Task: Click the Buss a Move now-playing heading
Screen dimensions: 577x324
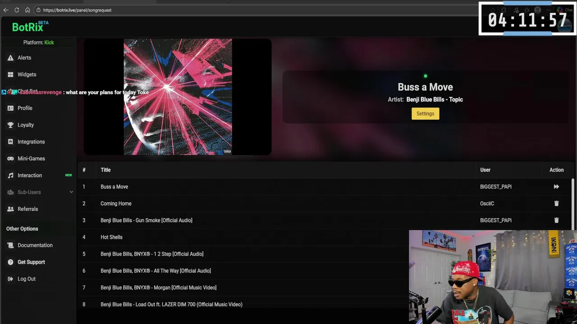Action: 425,87
